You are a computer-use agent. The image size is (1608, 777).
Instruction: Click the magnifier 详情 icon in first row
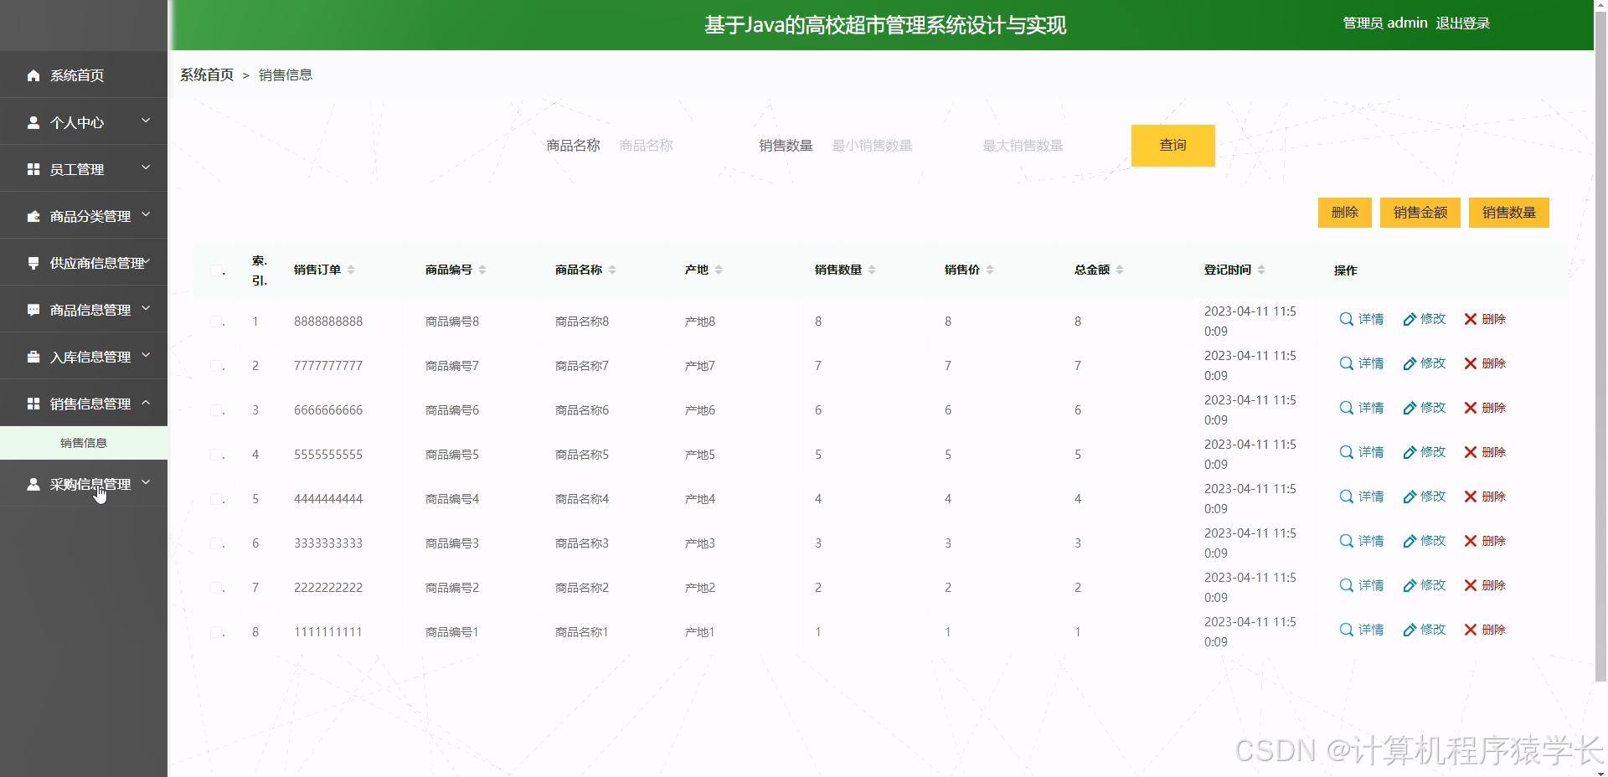pos(1346,319)
